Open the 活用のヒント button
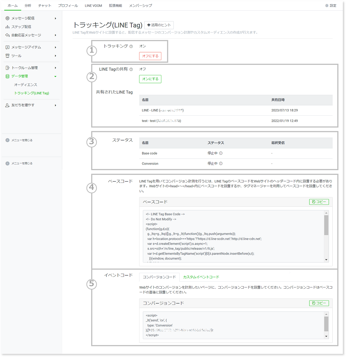The image size is (346, 357). (159, 25)
